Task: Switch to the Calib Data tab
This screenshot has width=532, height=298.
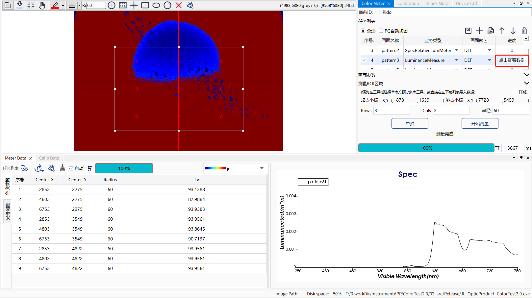Action: tap(49, 158)
